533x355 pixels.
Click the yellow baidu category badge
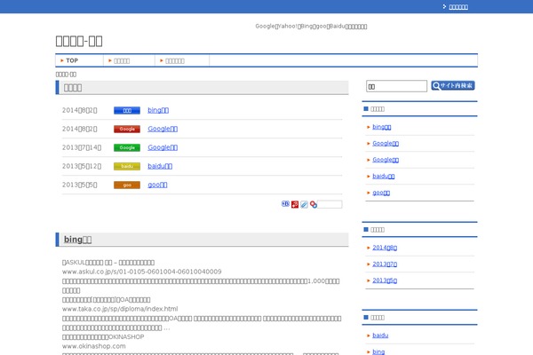point(127,166)
